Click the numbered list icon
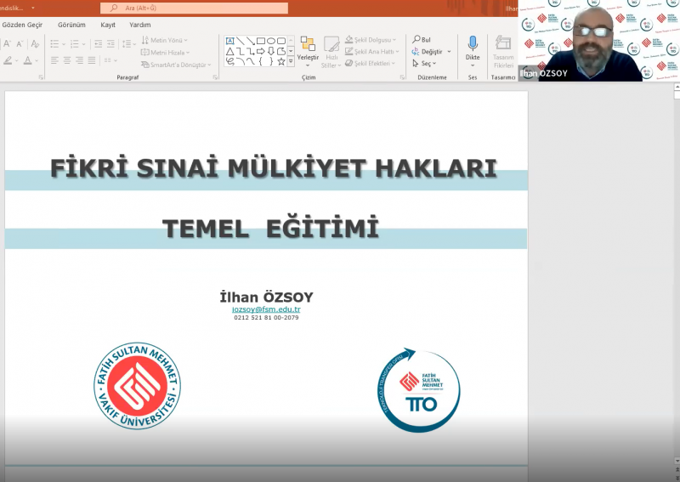 75,44
